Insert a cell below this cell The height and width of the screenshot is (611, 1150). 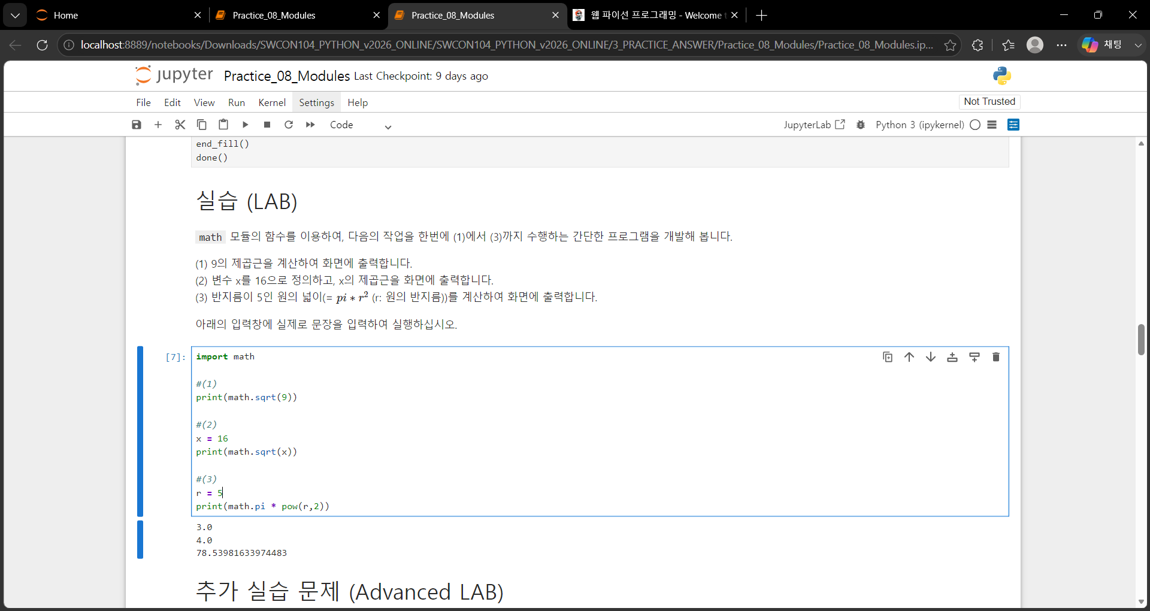pos(975,357)
